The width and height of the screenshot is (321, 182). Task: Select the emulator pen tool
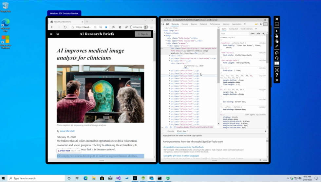(277, 46)
